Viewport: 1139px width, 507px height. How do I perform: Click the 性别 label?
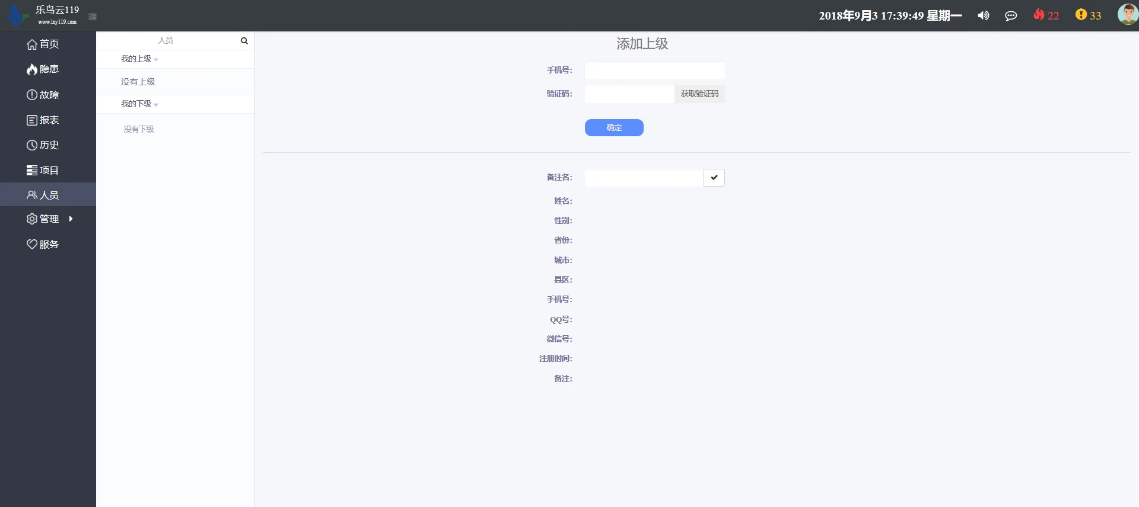563,220
